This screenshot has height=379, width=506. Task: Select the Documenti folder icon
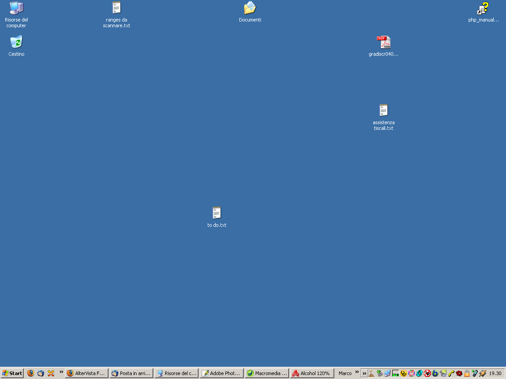point(250,8)
